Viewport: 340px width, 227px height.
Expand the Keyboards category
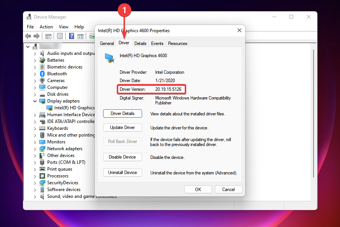click(x=35, y=129)
